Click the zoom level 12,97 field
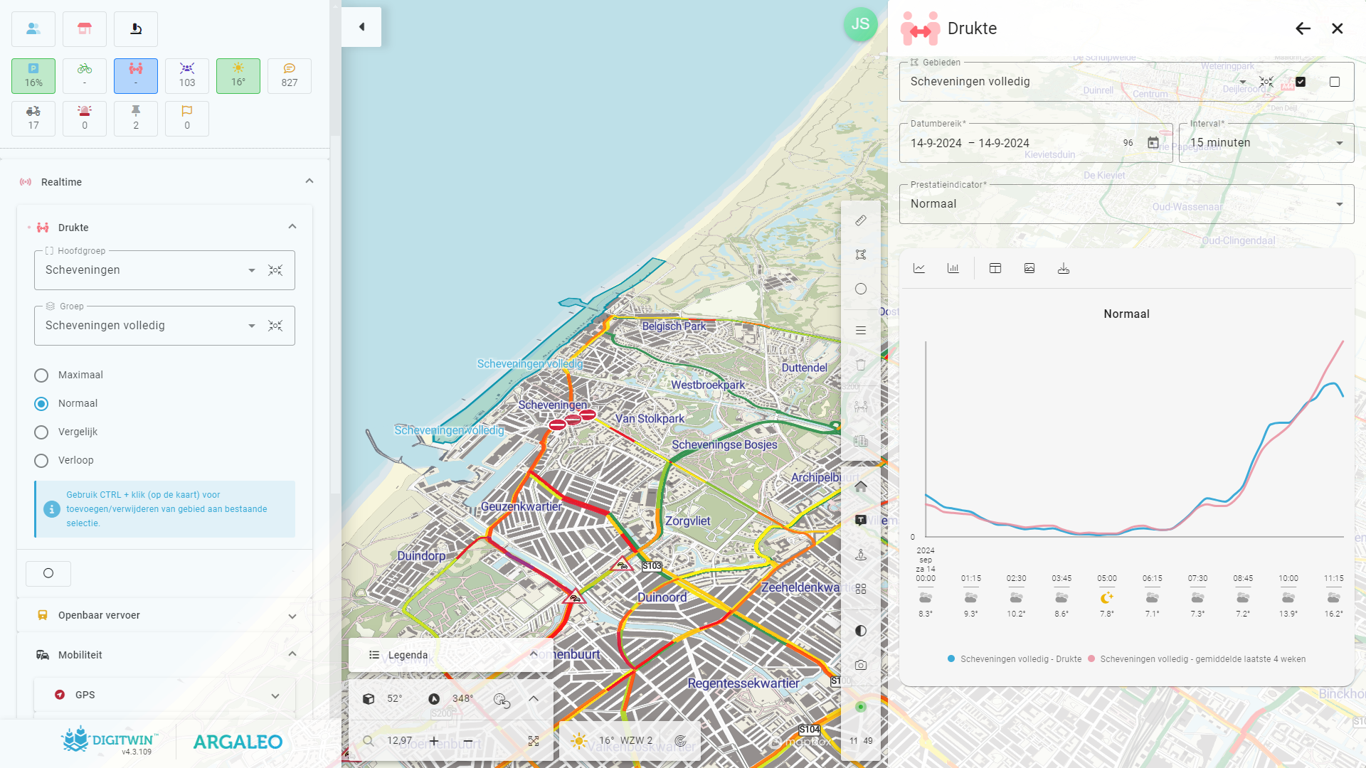The height and width of the screenshot is (768, 1366). 399,740
